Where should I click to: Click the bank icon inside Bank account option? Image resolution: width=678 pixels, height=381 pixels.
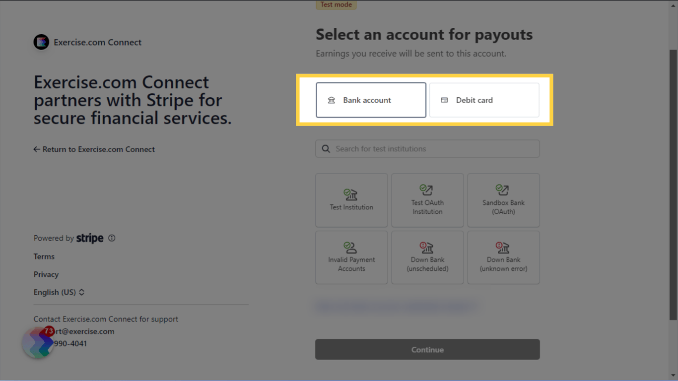331,100
